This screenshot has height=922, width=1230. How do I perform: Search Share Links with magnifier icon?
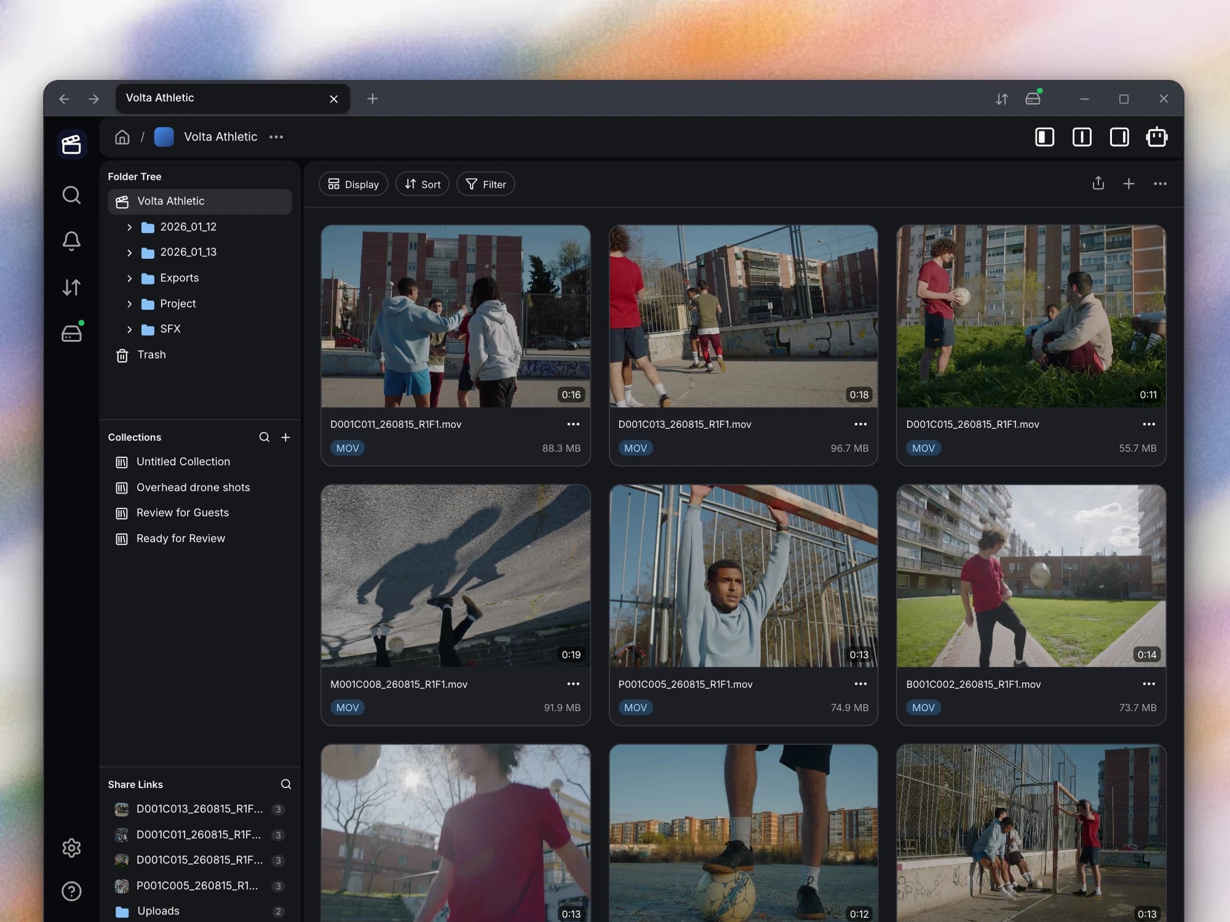286,784
